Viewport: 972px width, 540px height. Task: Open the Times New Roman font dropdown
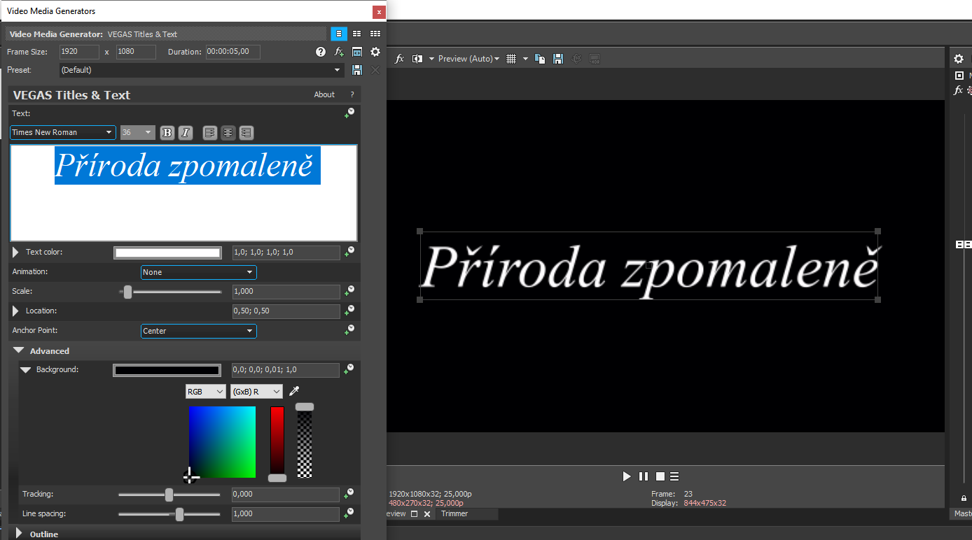point(62,132)
